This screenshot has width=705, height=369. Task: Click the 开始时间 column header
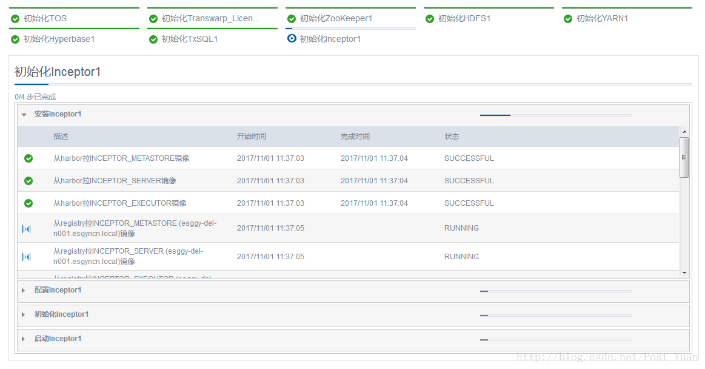252,137
